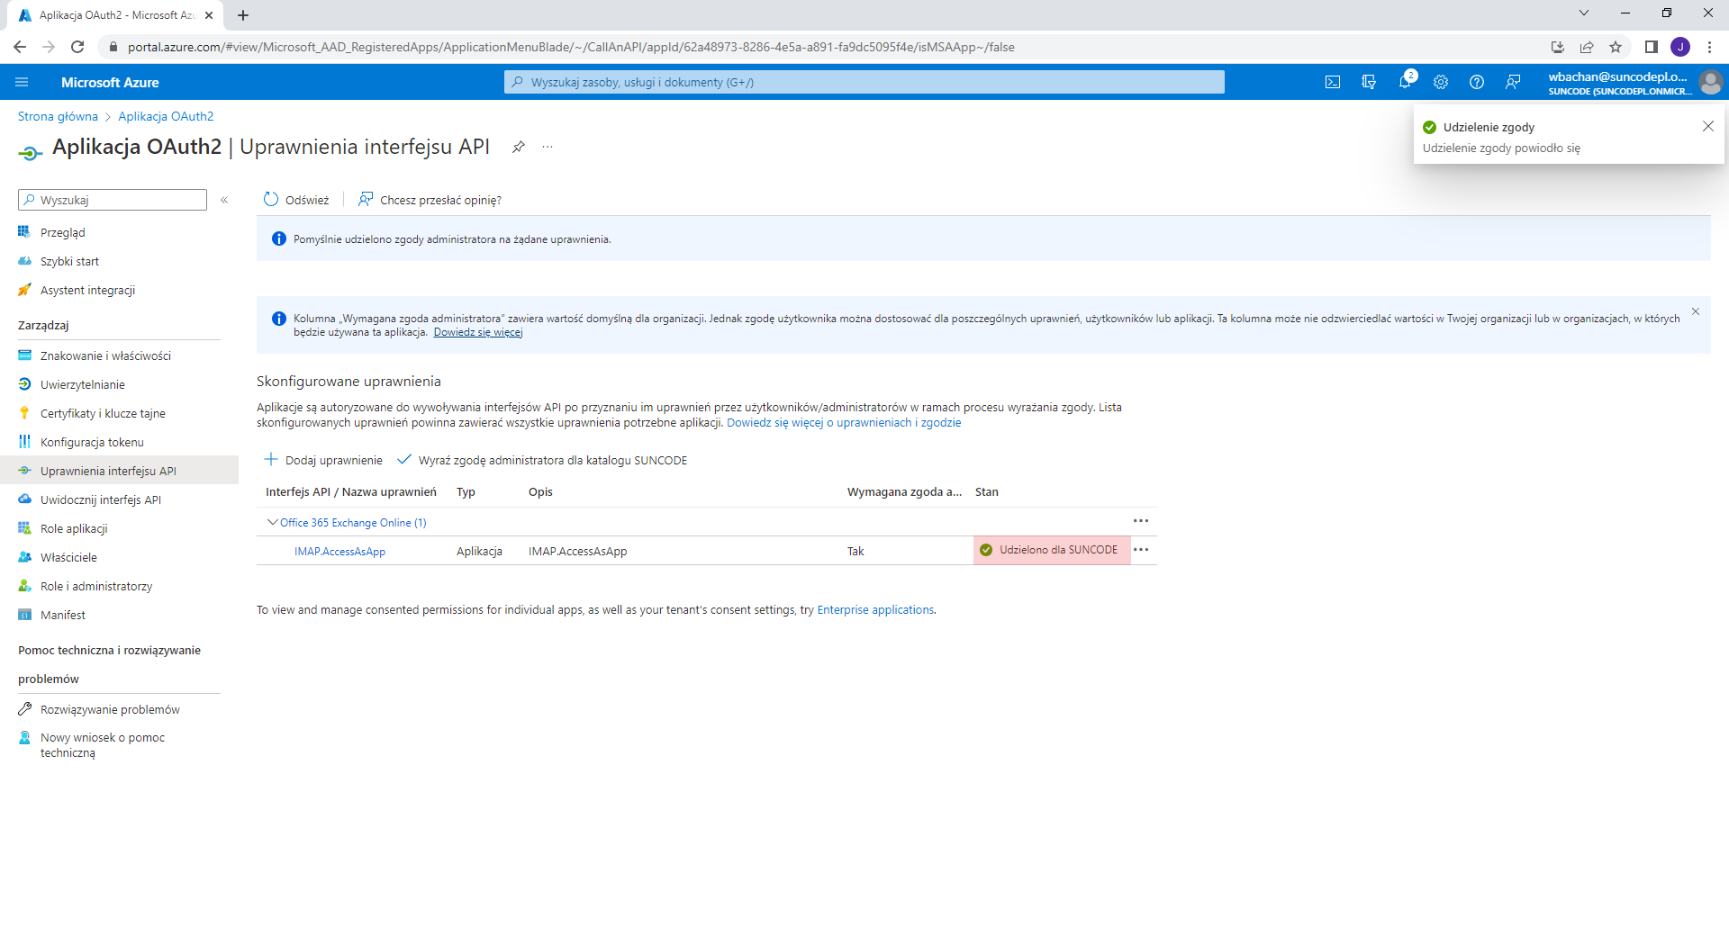Go to Strona główna breadcrumb
This screenshot has width=1729, height=936.
pos(58,116)
